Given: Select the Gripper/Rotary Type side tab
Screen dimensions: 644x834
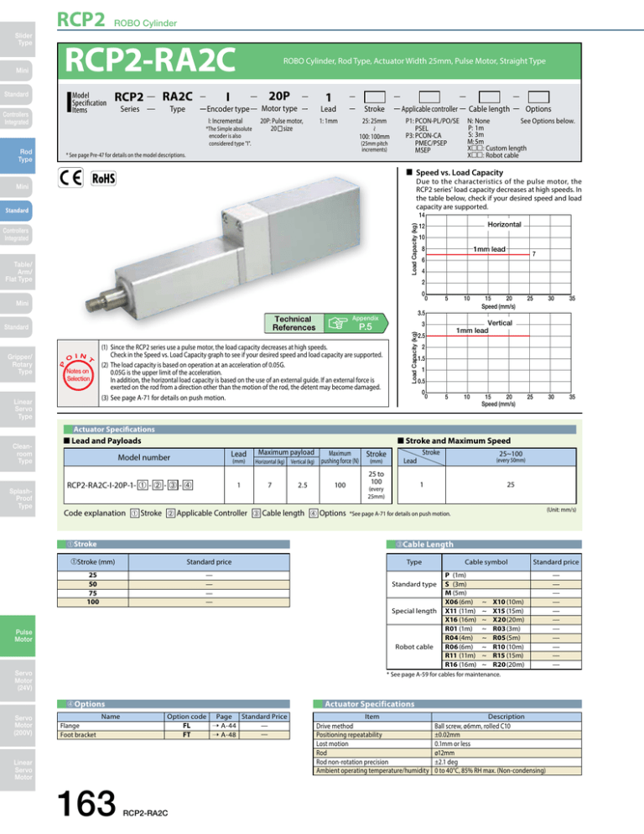Looking at the screenshot, I should pos(18,364).
